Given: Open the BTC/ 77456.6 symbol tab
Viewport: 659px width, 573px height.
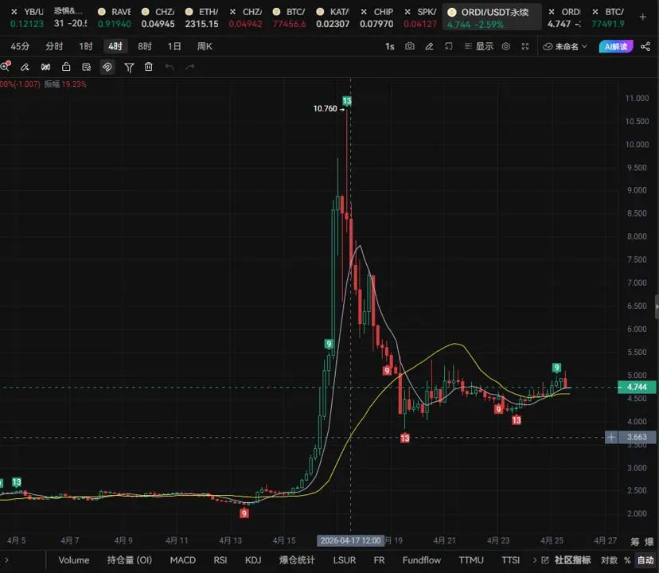Looking at the screenshot, I should click(289, 18).
